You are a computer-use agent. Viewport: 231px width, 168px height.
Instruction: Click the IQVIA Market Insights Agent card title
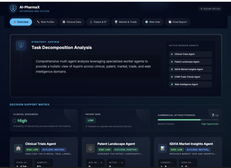(191, 144)
